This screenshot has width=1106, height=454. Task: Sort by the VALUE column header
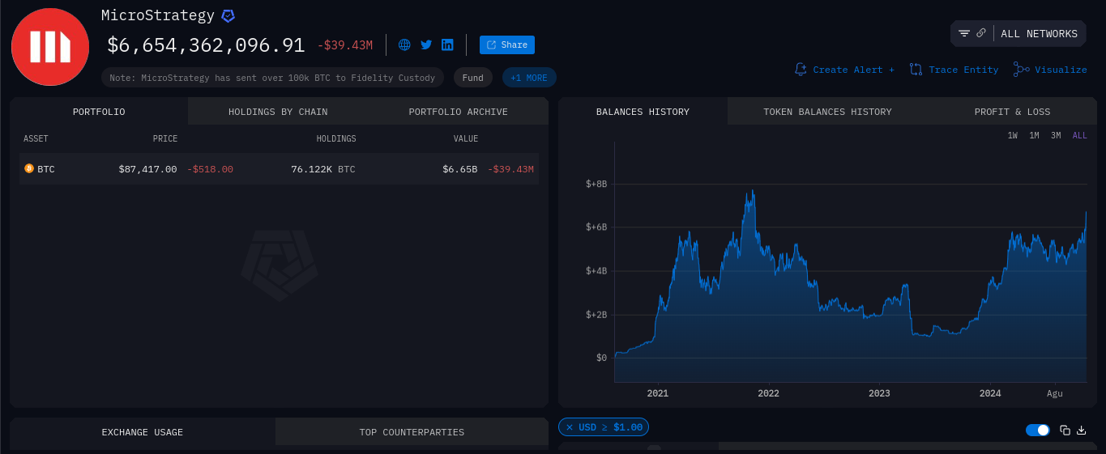tap(466, 139)
